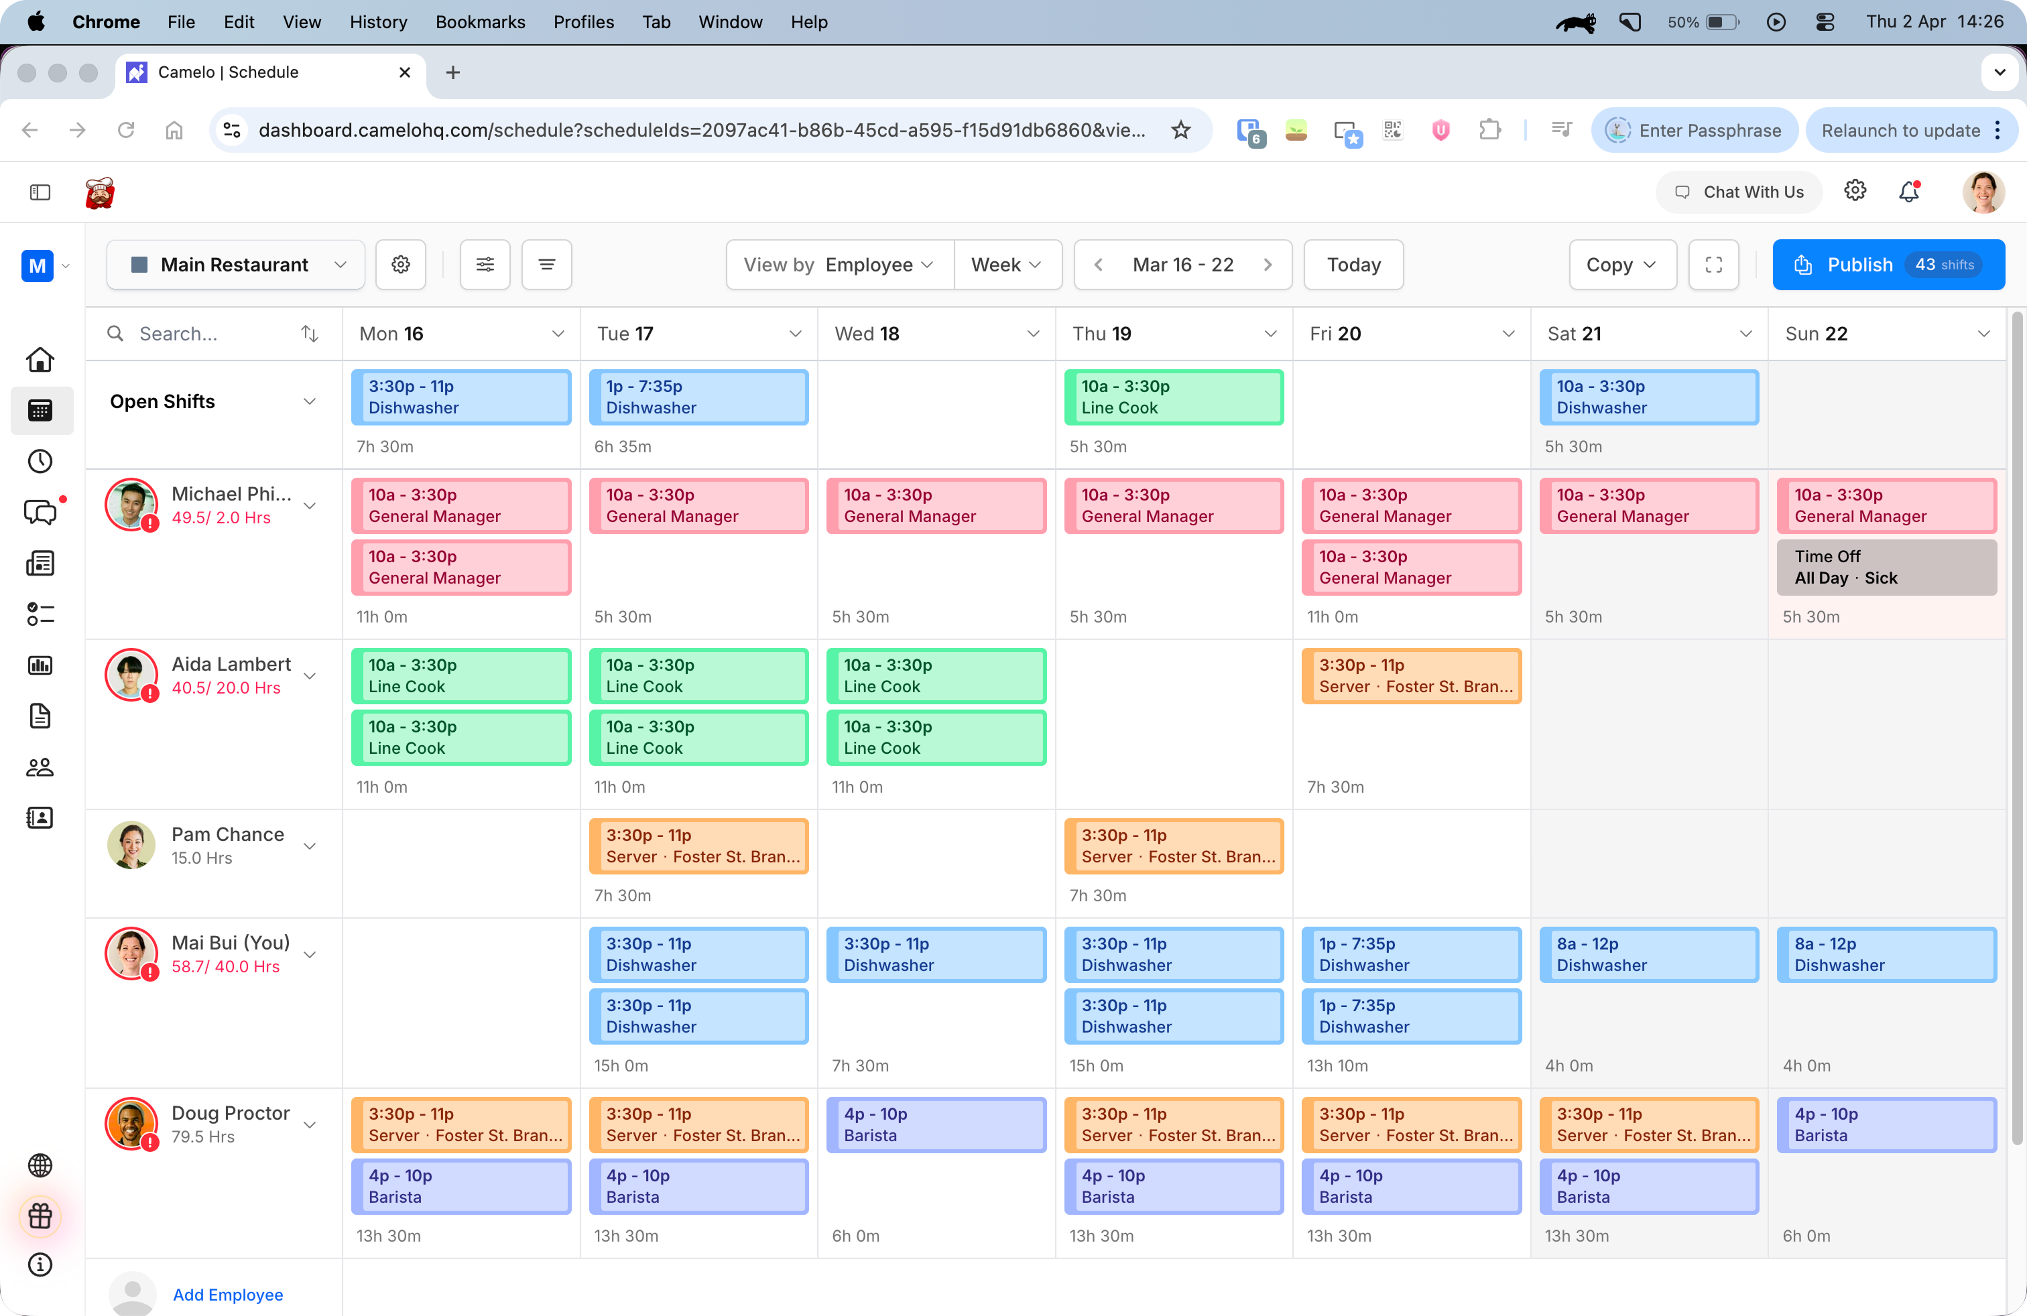2027x1316 pixels.
Task: Open the Week view dropdown
Action: click(1007, 265)
